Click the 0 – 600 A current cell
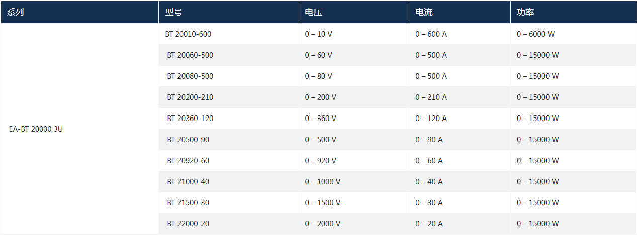This screenshot has height=236, width=637. pyautogui.click(x=431, y=34)
